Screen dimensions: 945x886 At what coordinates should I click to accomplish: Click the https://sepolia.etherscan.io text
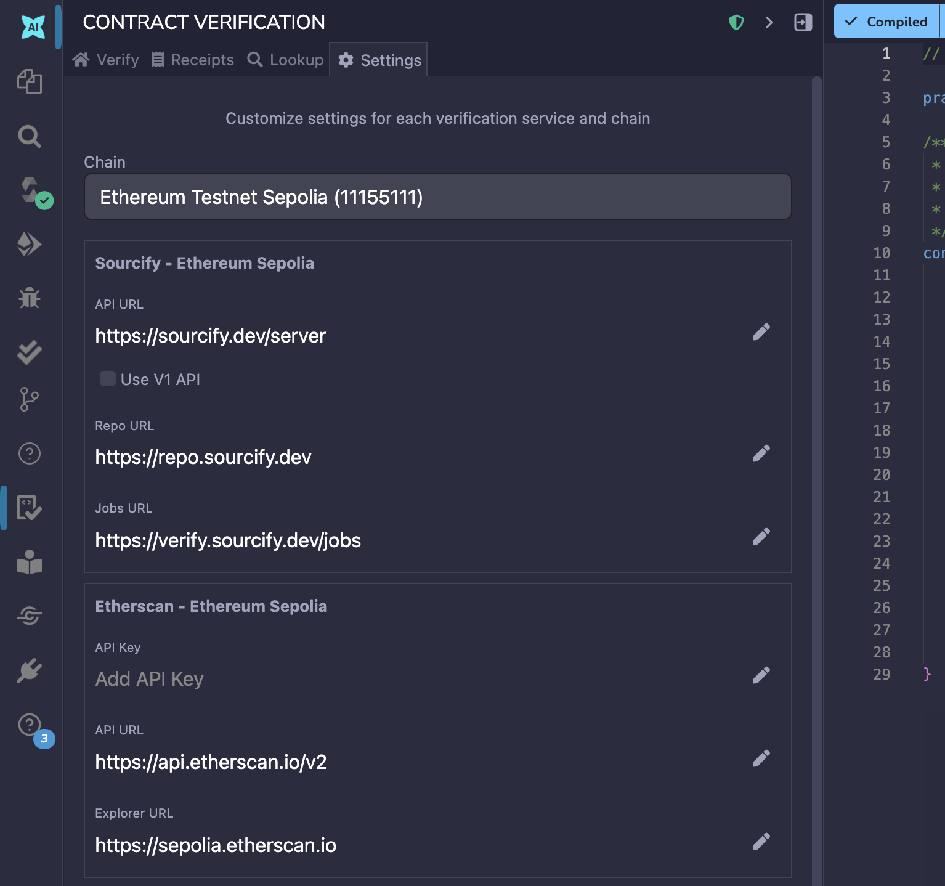[x=216, y=845]
